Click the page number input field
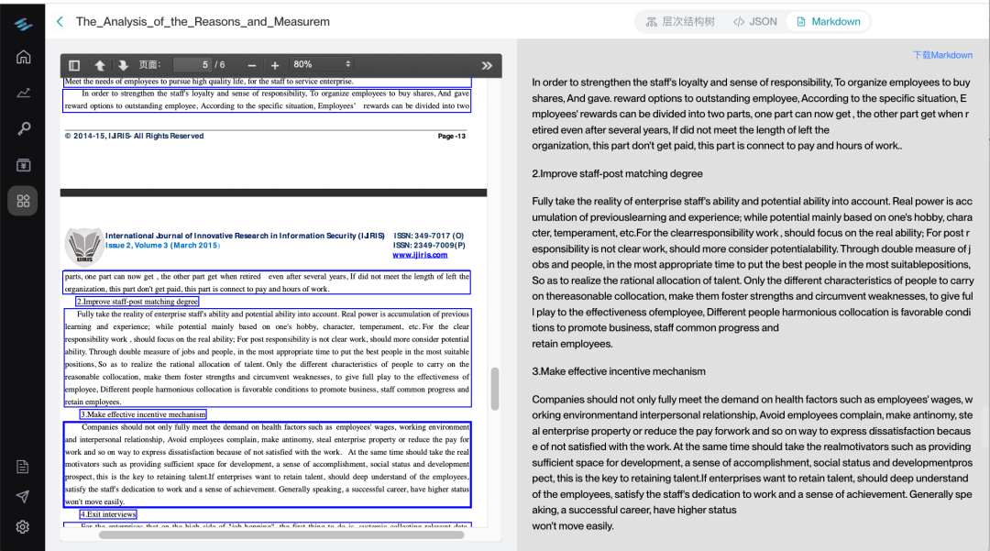The height and width of the screenshot is (551, 990). 192,64
